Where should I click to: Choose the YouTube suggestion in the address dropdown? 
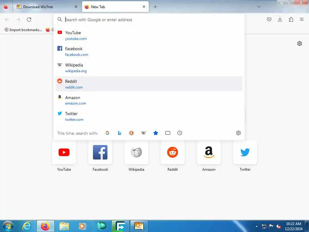click(x=149, y=35)
